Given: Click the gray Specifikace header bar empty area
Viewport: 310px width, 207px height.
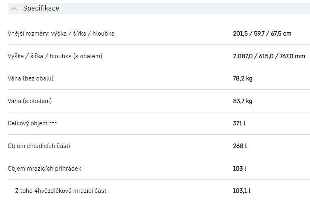Looking at the screenshot, I should pyautogui.click(x=182, y=8).
